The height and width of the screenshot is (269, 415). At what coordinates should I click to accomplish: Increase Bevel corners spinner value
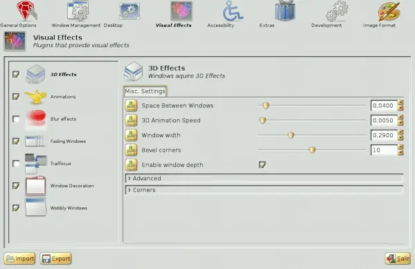click(x=400, y=147)
